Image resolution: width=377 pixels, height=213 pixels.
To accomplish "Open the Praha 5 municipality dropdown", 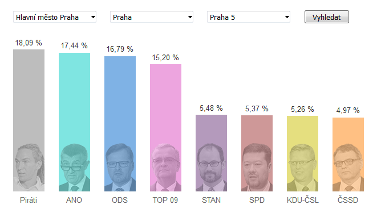I will [x=248, y=16].
